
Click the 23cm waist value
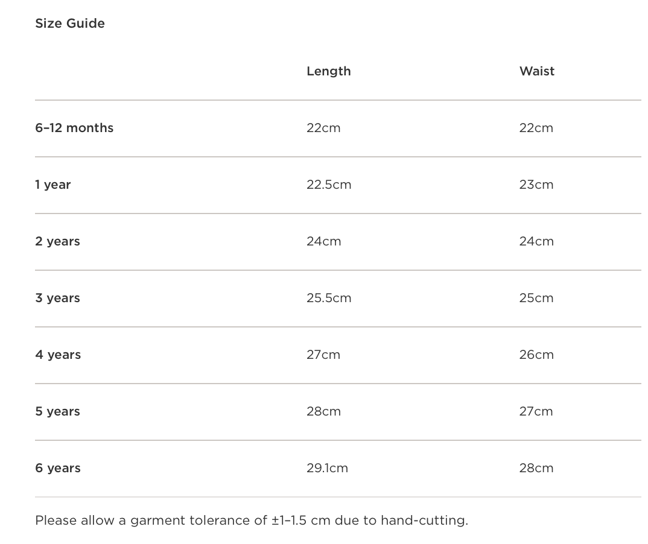(x=536, y=185)
